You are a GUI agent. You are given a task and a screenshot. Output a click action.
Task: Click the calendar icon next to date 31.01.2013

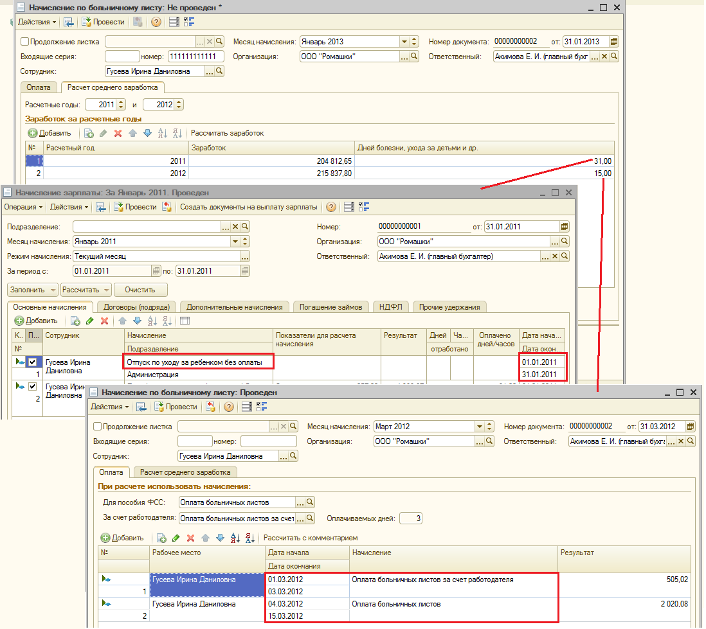614,42
